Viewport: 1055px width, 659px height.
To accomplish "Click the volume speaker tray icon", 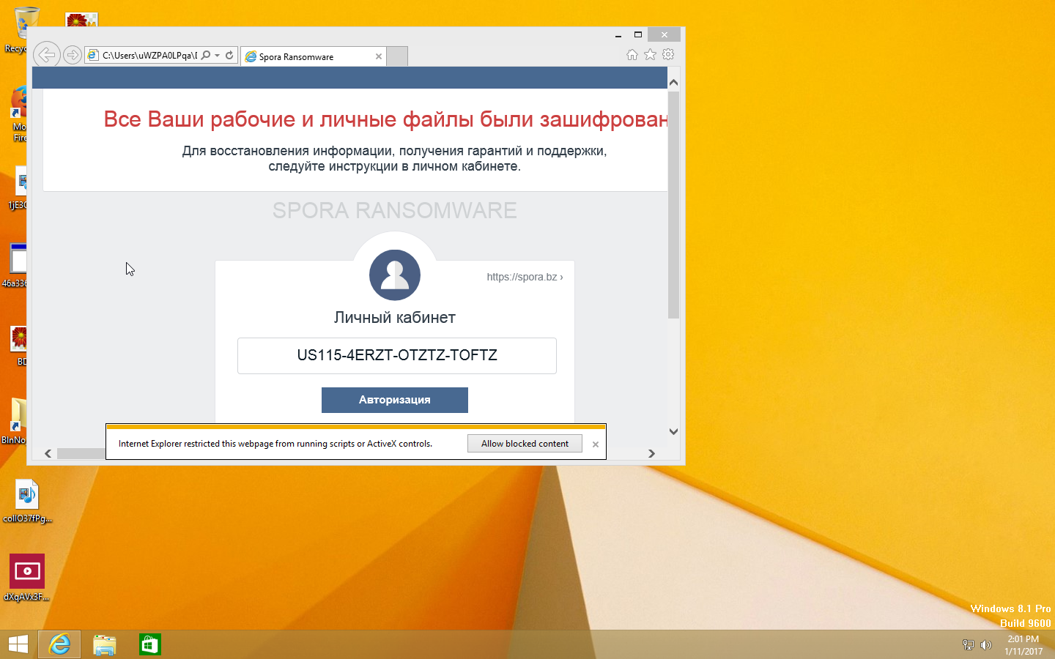I will 986,645.
